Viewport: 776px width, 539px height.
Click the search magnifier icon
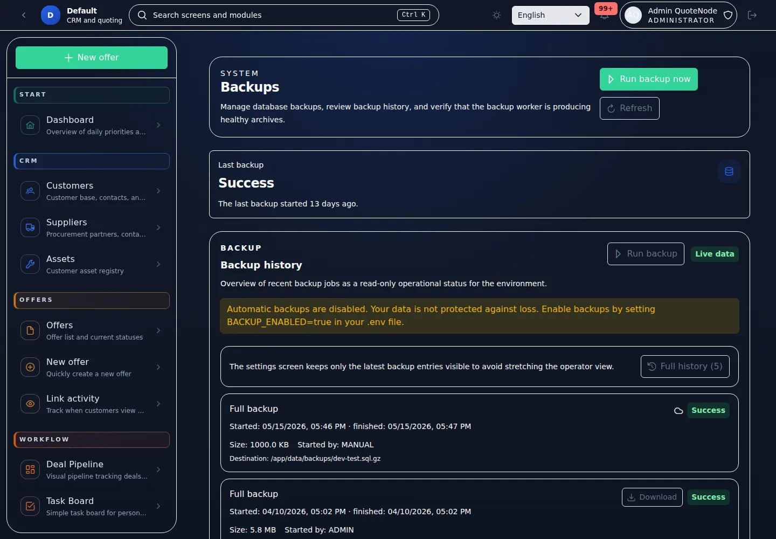(x=142, y=15)
